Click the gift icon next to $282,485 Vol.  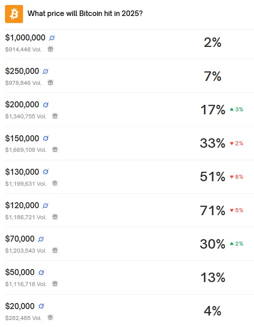(x=50, y=318)
